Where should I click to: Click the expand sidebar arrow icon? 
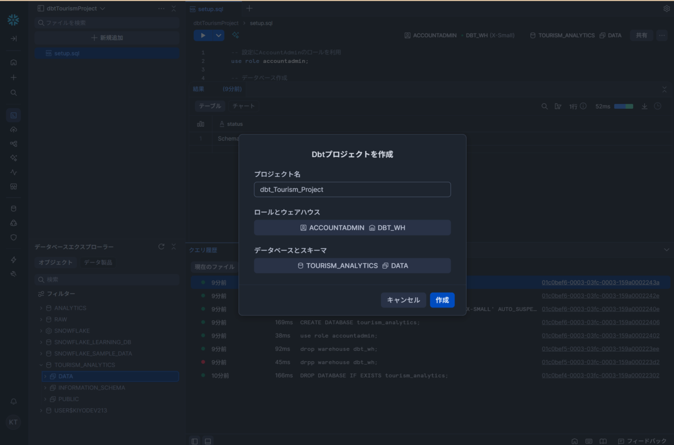point(13,39)
